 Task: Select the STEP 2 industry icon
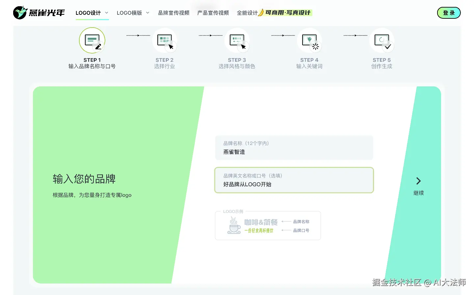click(165, 40)
